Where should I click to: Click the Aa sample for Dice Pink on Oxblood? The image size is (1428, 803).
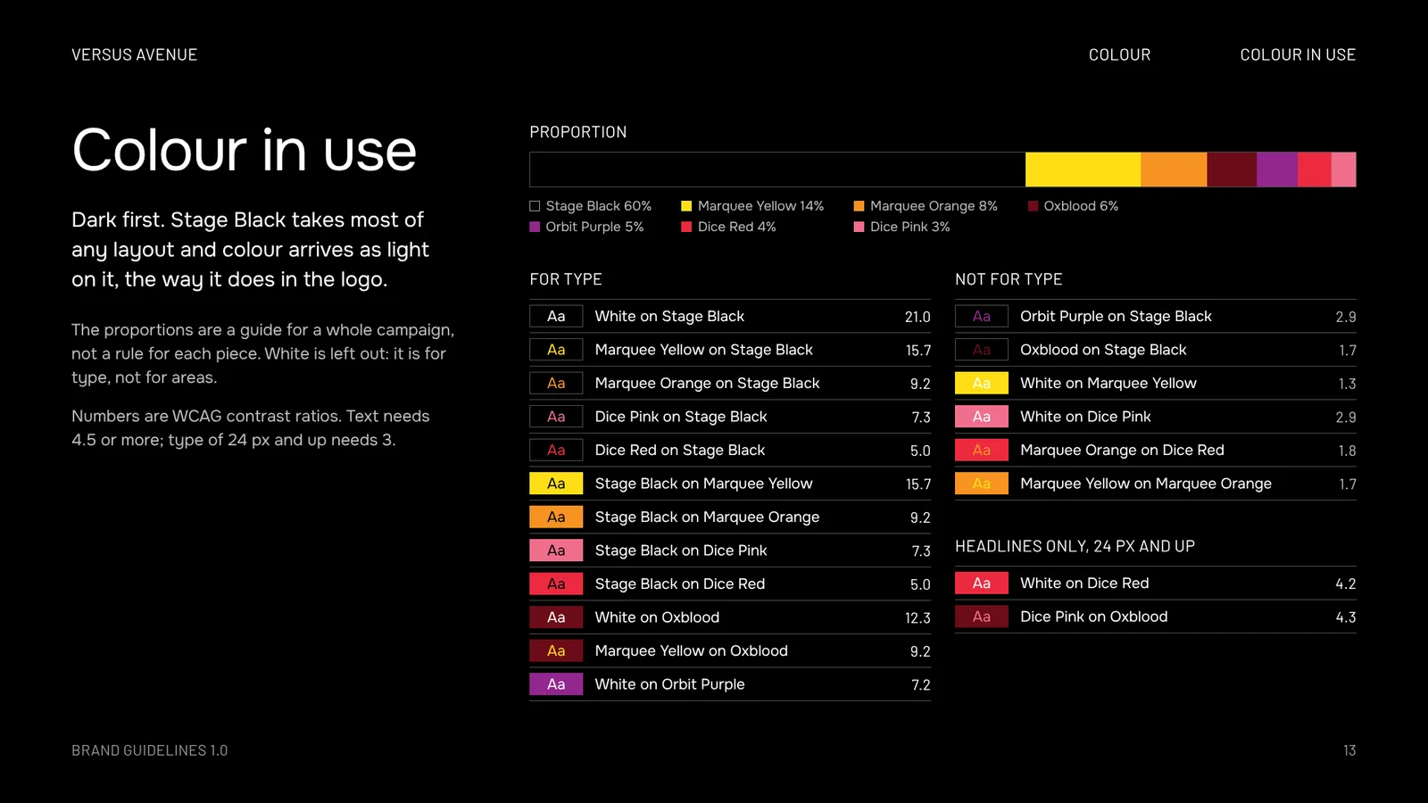(982, 617)
